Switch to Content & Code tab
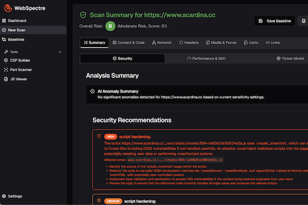Viewport: 308px width, 205px height. tap(128, 43)
